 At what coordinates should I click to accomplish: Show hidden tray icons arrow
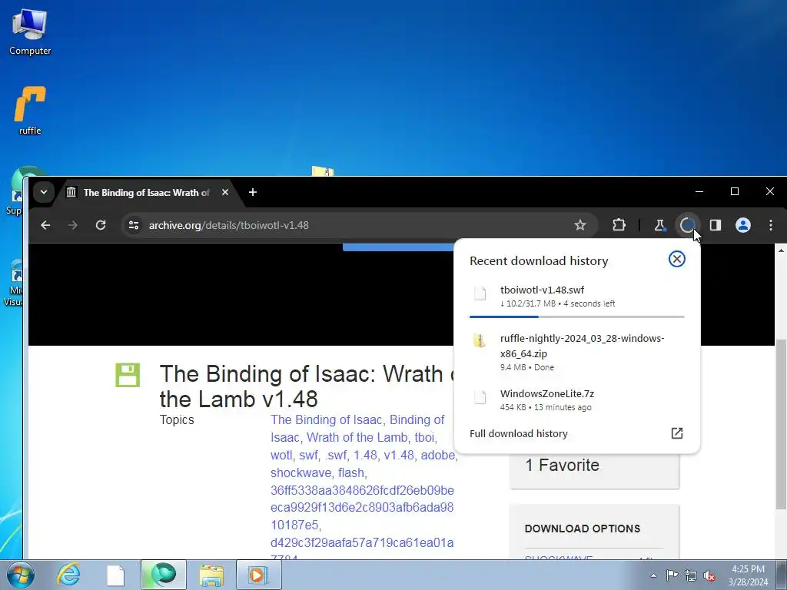tap(653, 575)
